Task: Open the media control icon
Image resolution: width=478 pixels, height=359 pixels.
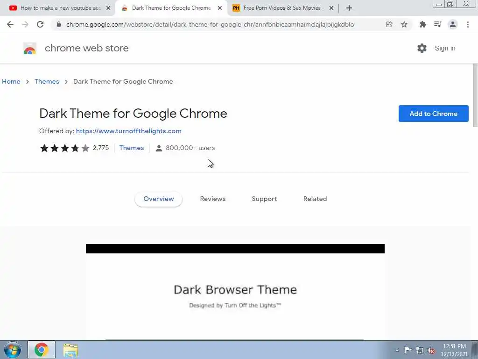Action: point(438,24)
